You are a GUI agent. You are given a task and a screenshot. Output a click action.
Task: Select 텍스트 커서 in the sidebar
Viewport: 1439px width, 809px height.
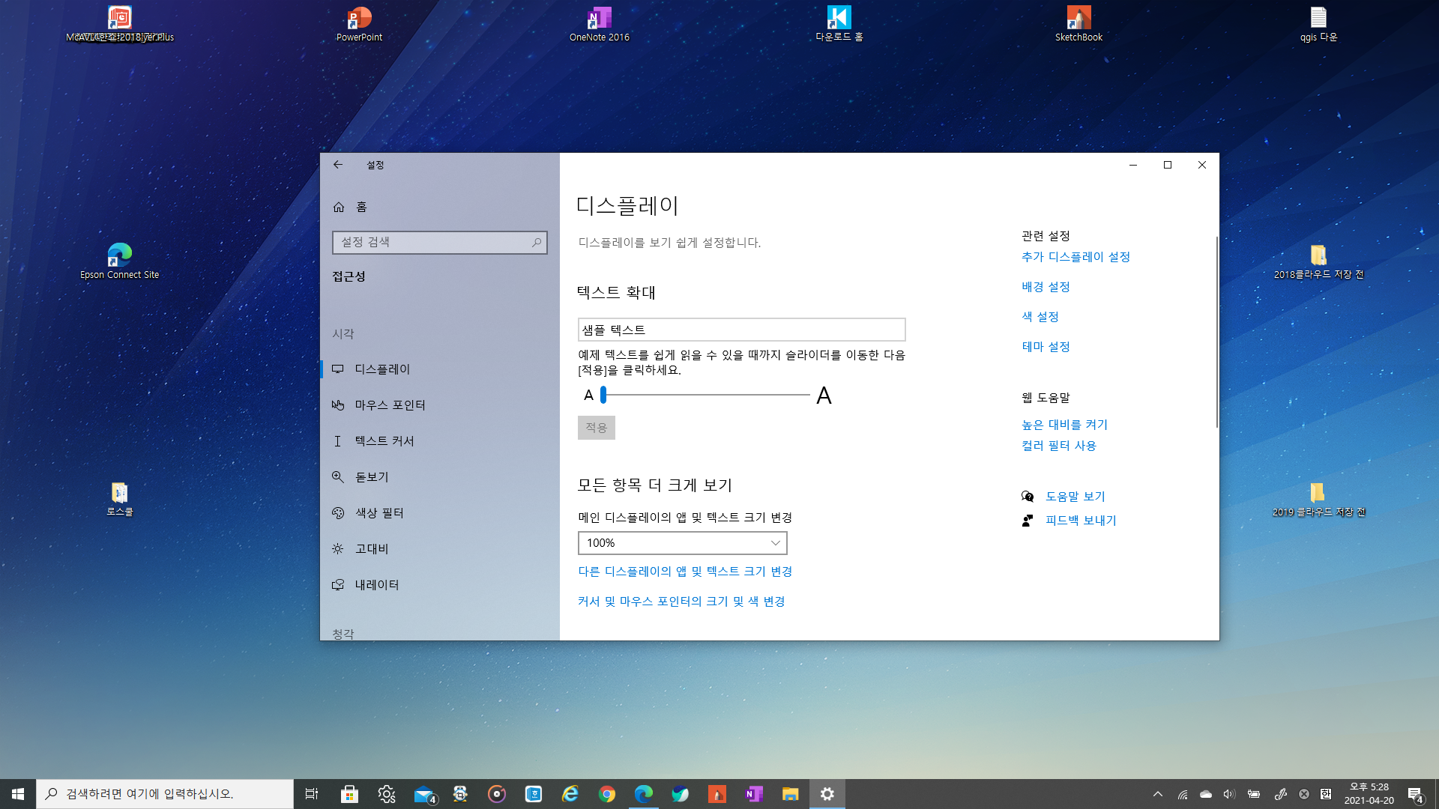point(384,441)
